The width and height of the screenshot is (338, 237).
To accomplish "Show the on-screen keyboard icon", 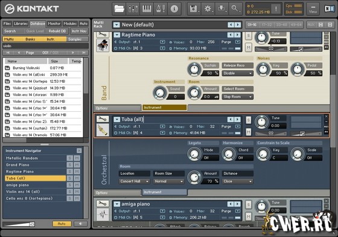I will (147, 9).
